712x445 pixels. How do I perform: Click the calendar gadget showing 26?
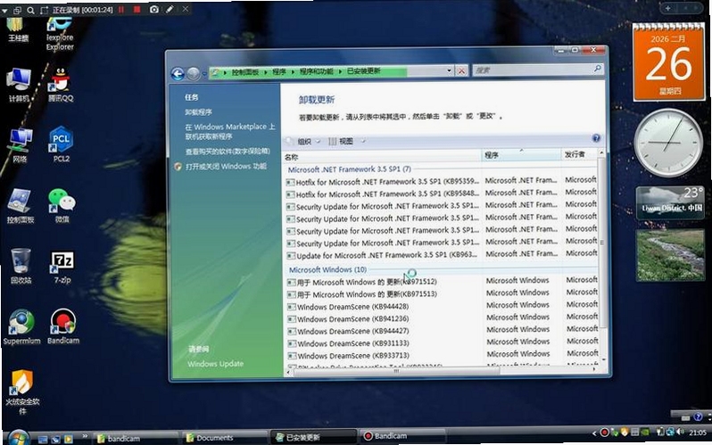coord(668,62)
